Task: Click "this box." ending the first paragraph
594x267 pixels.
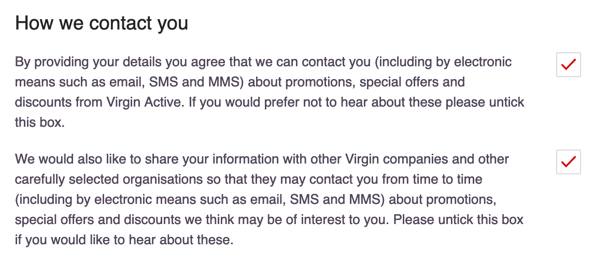Action: pyautogui.click(x=40, y=122)
